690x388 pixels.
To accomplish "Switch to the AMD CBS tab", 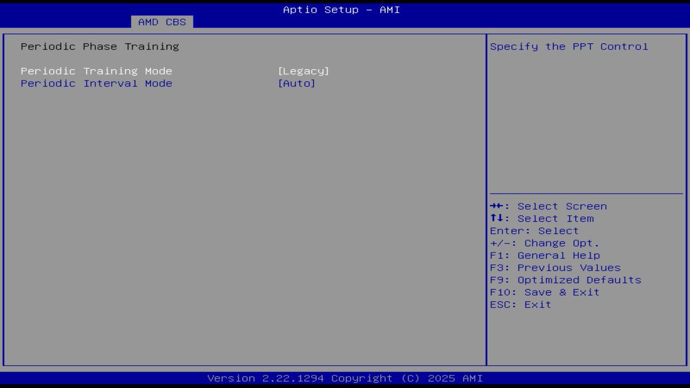I will click(161, 22).
